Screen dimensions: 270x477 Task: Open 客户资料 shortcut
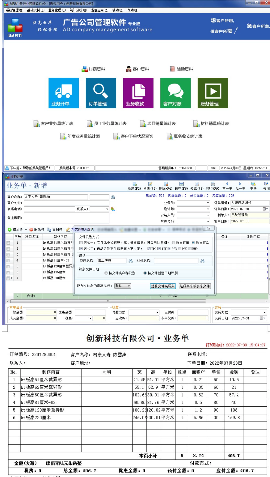[x=137, y=69]
